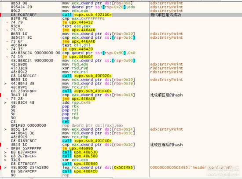Image resolution: width=242 pixels, height=179 pixels.
Task: Click the comment 比较解压后的hash
Action: click(166, 95)
